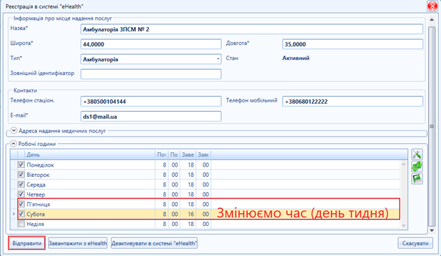The image size is (441, 256).
Task: Click the Зовнішній ідентифікатор empty field
Action: [151, 74]
